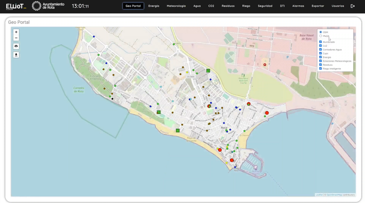Toggle the Estaciones Meteorologicas layer
365x203 pixels.
321,61
